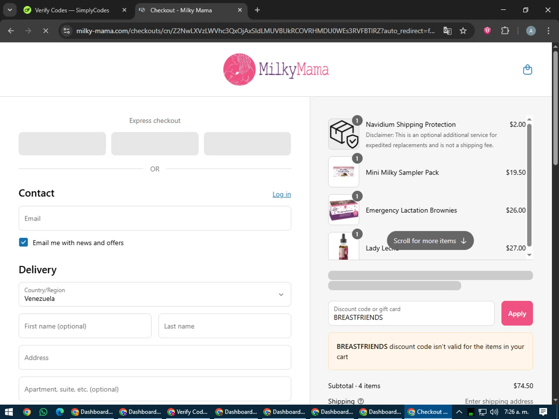This screenshot has width=559, height=419.
Task: Click the Enter shipping address text
Action: [x=499, y=401]
